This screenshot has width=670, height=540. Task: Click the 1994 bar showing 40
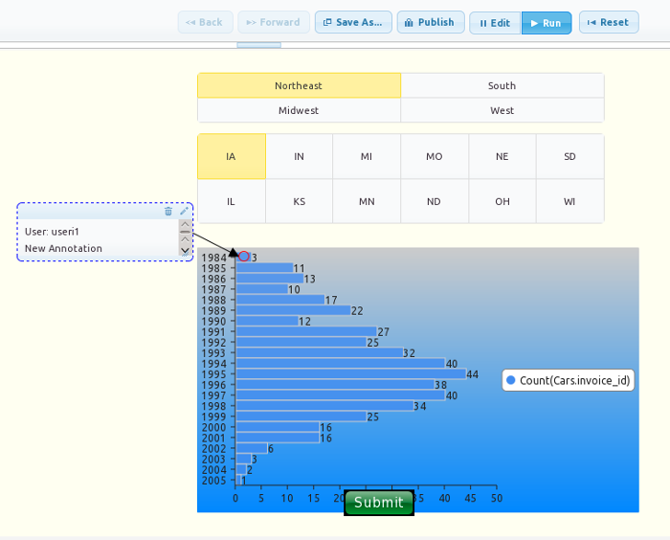340,364
